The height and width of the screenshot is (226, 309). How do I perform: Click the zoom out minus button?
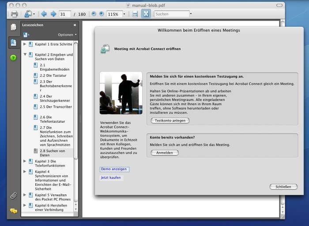tap(94, 14)
